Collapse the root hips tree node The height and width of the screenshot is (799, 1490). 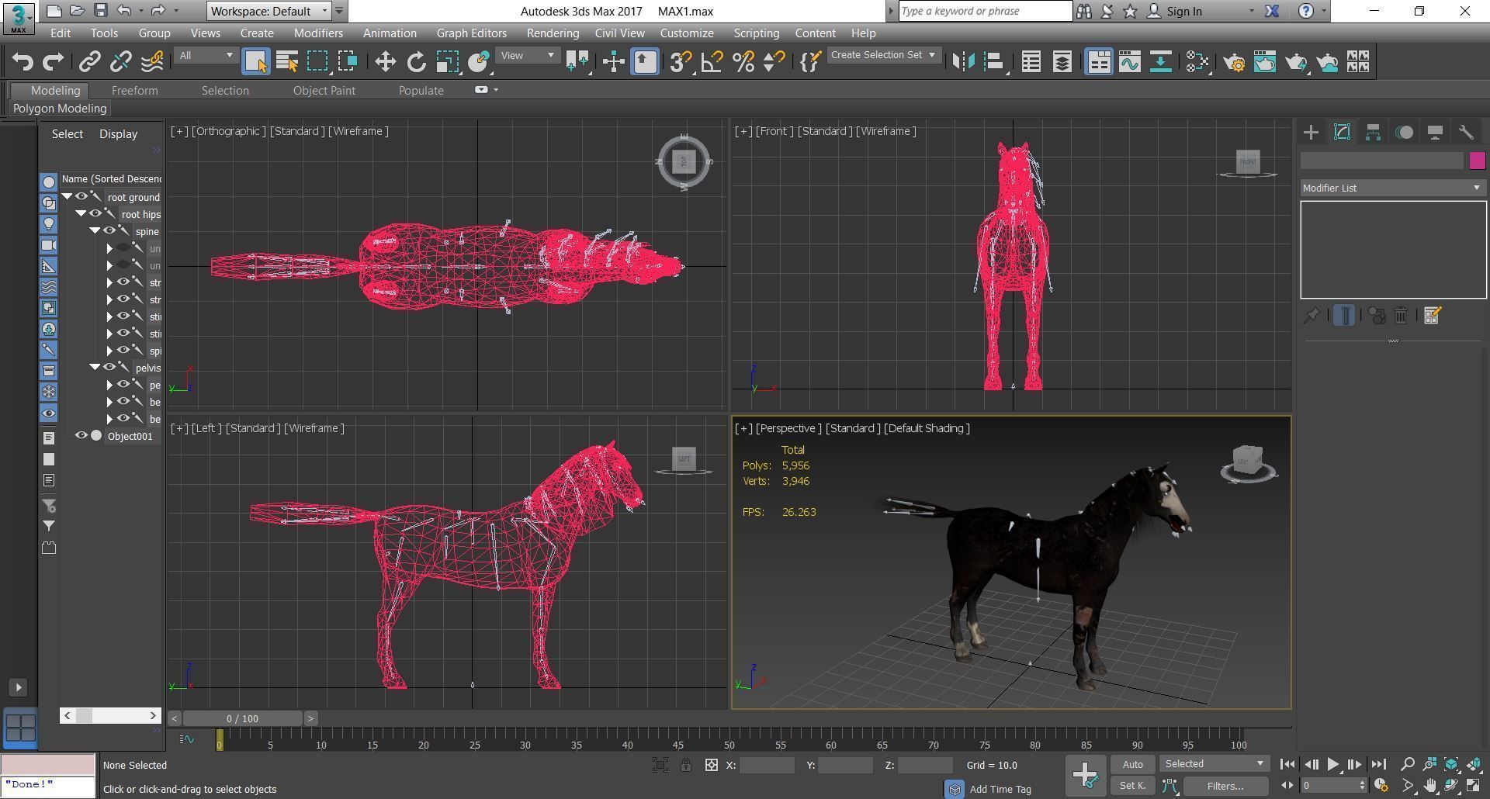tap(81, 214)
